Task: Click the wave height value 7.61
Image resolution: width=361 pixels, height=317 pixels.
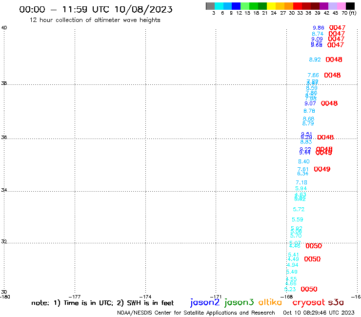Action: 303,169
